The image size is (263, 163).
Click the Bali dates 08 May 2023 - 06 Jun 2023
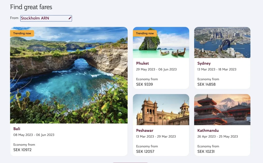34,135
